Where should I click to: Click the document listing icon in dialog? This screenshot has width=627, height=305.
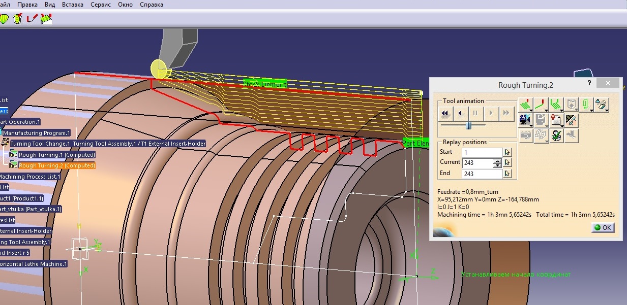(555, 120)
